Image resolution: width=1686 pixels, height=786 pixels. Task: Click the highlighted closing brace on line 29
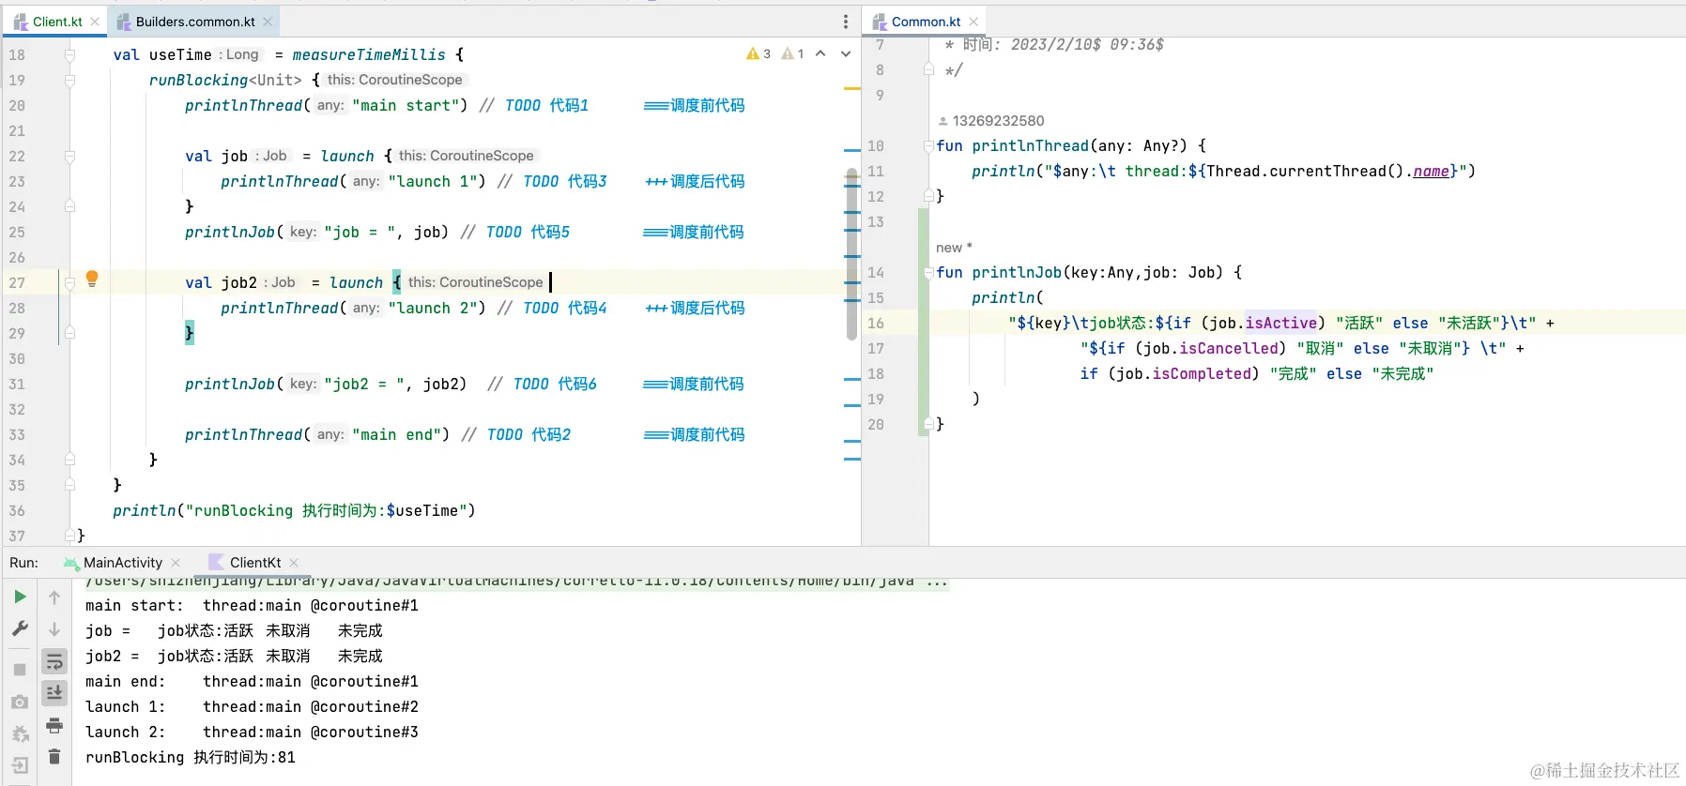click(x=190, y=333)
